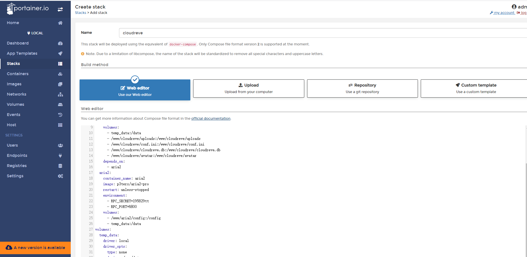This screenshot has height=257, width=527.
Task: Collapse sidebar using the toggle arrows icon
Action: click(60, 9)
